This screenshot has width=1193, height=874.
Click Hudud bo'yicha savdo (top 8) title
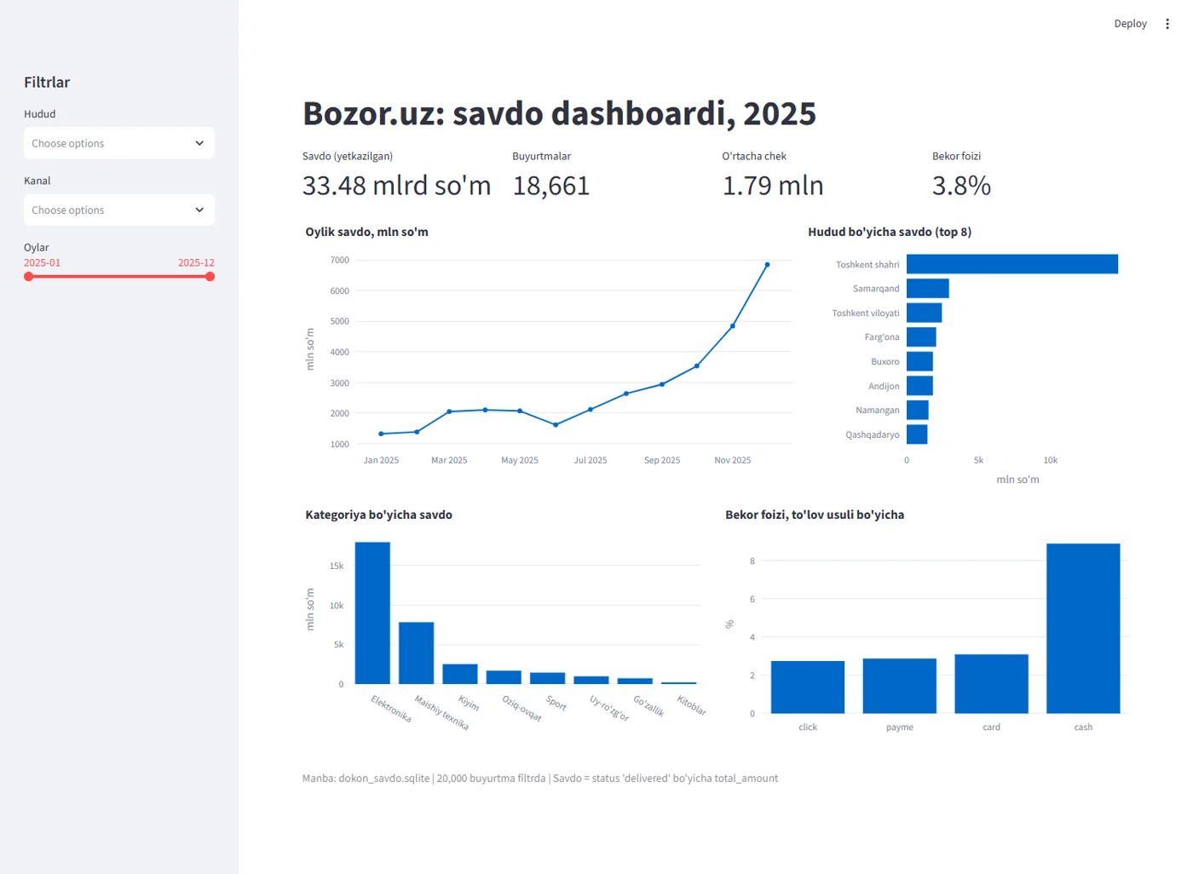(x=890, y=232)
